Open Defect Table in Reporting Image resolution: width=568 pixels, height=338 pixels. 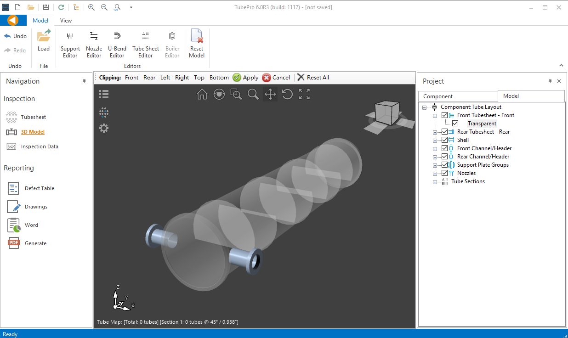coord(39,188)
